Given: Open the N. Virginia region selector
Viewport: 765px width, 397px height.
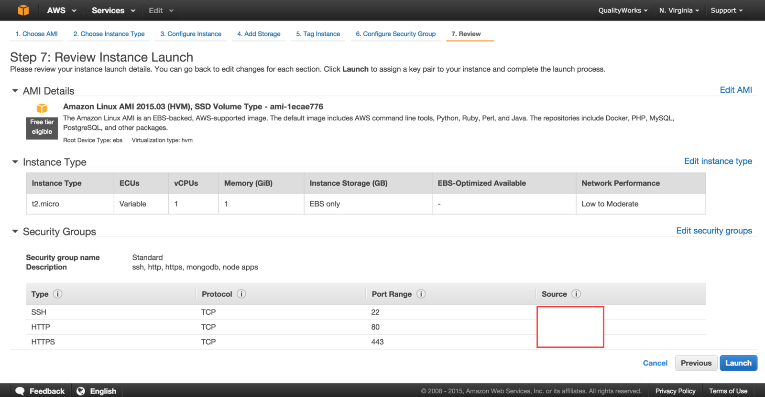Looking at the screenshot, I should point(679,10).
